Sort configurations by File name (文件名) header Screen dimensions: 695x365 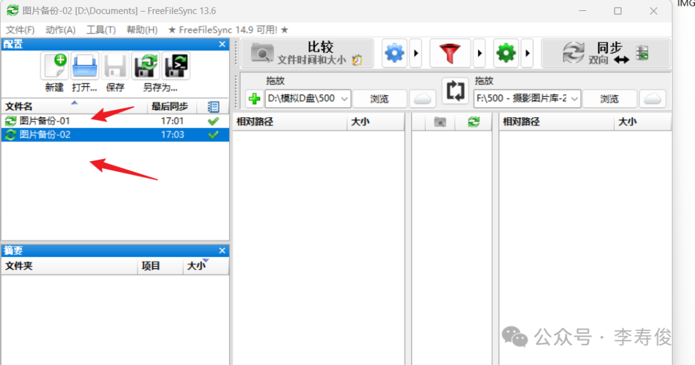(75, 106)
